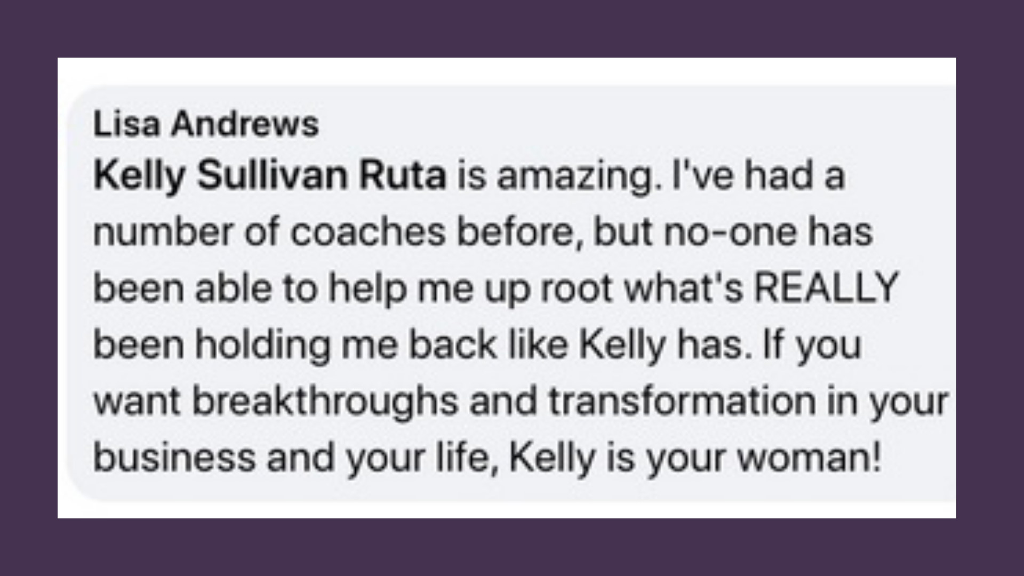Click the word REALLY in the comment

click(x=826, y=287)
